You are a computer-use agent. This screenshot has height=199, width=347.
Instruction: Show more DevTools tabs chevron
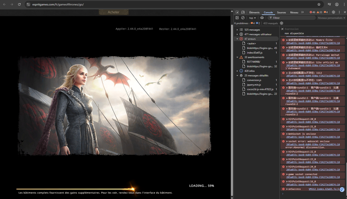[303, 12]
